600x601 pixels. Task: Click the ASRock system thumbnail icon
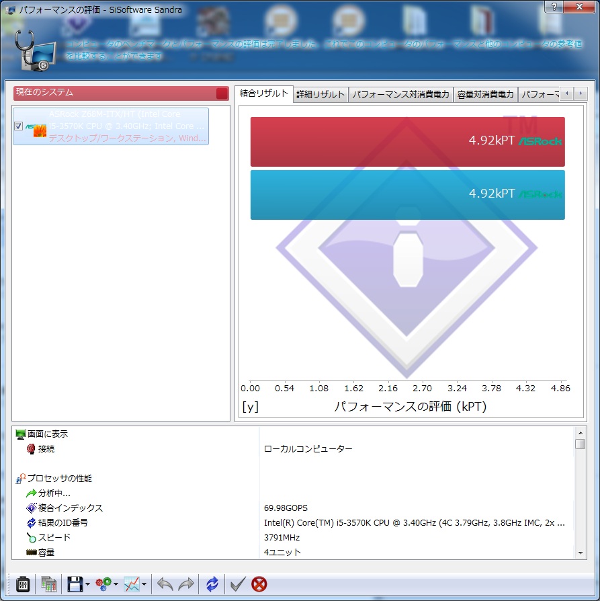36,130
